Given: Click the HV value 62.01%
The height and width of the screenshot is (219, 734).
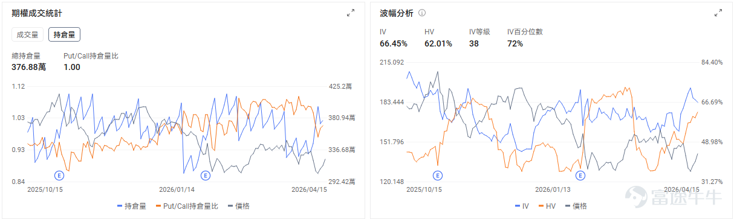Looking at the screenshot, I should (x=438, y=43).
